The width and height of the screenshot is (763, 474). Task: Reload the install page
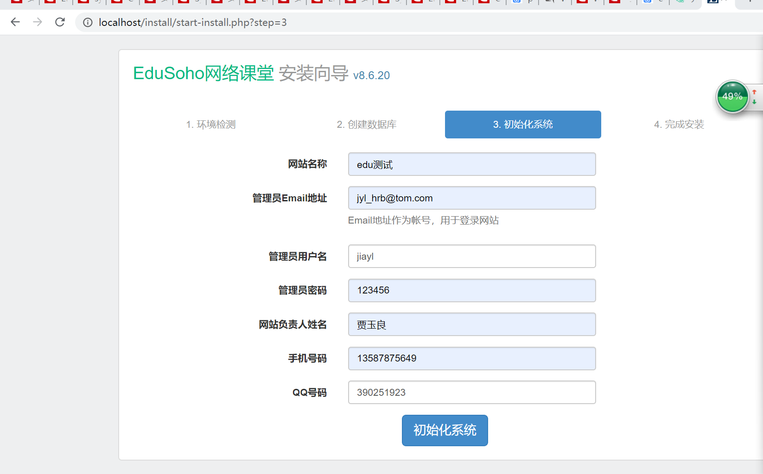(x=60, y=22)
